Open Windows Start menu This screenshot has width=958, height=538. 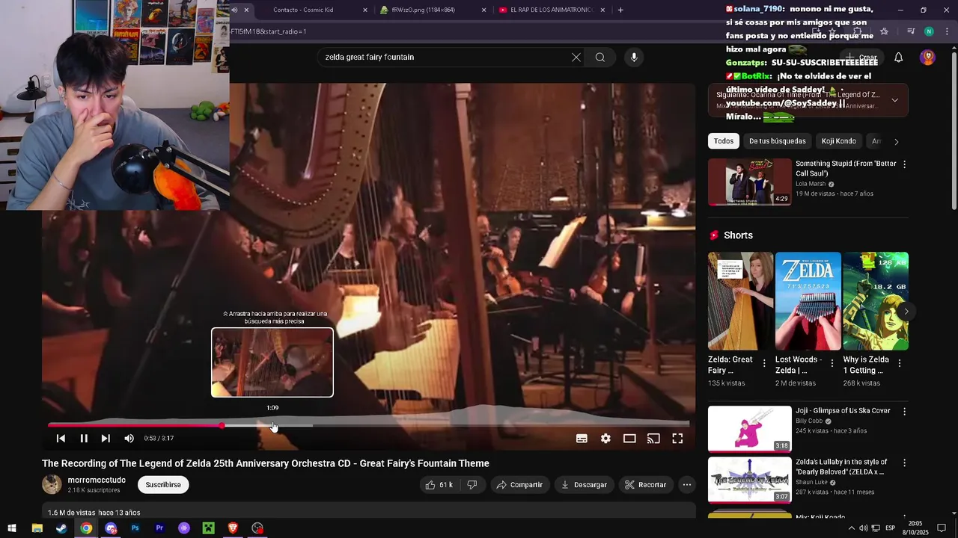(x=12, y=528)
